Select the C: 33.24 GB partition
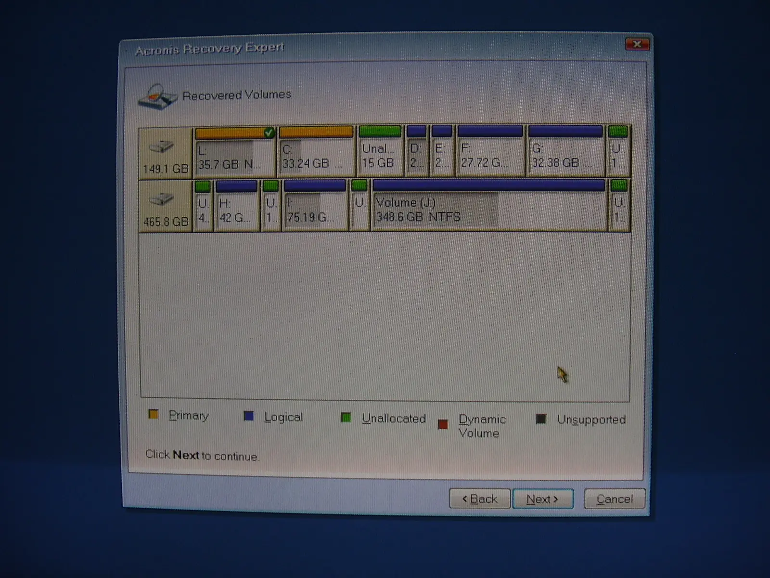Viewport: 770px width, 578px height. tap(316, 152)
